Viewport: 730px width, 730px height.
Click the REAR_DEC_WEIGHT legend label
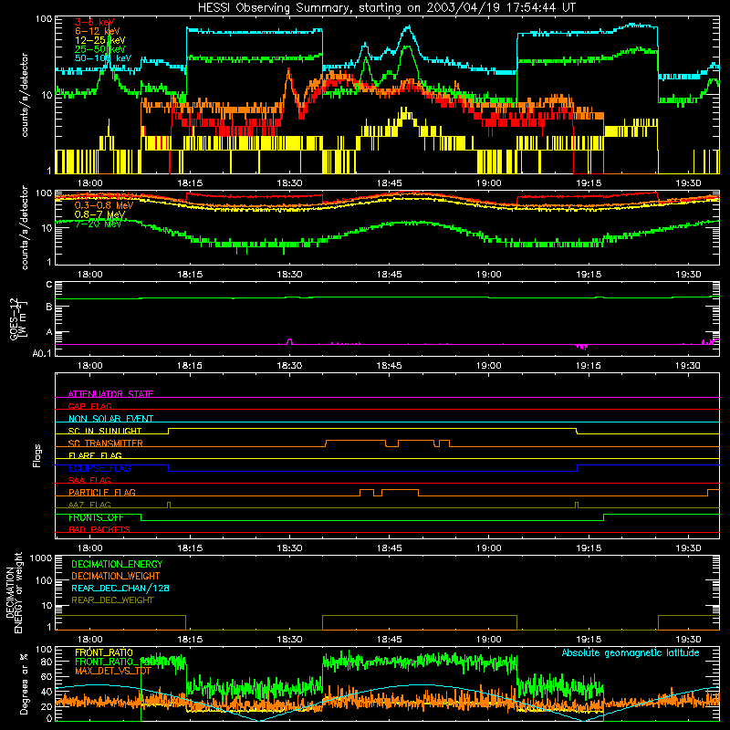pos(112,600)
